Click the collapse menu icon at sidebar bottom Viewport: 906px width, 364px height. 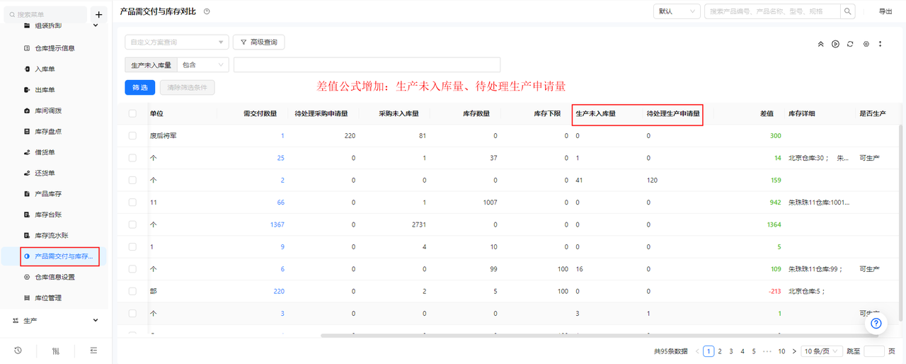[93, 351]
